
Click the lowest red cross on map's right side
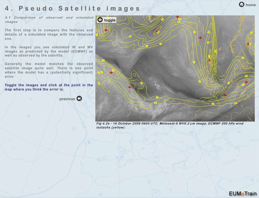point(225,95)
